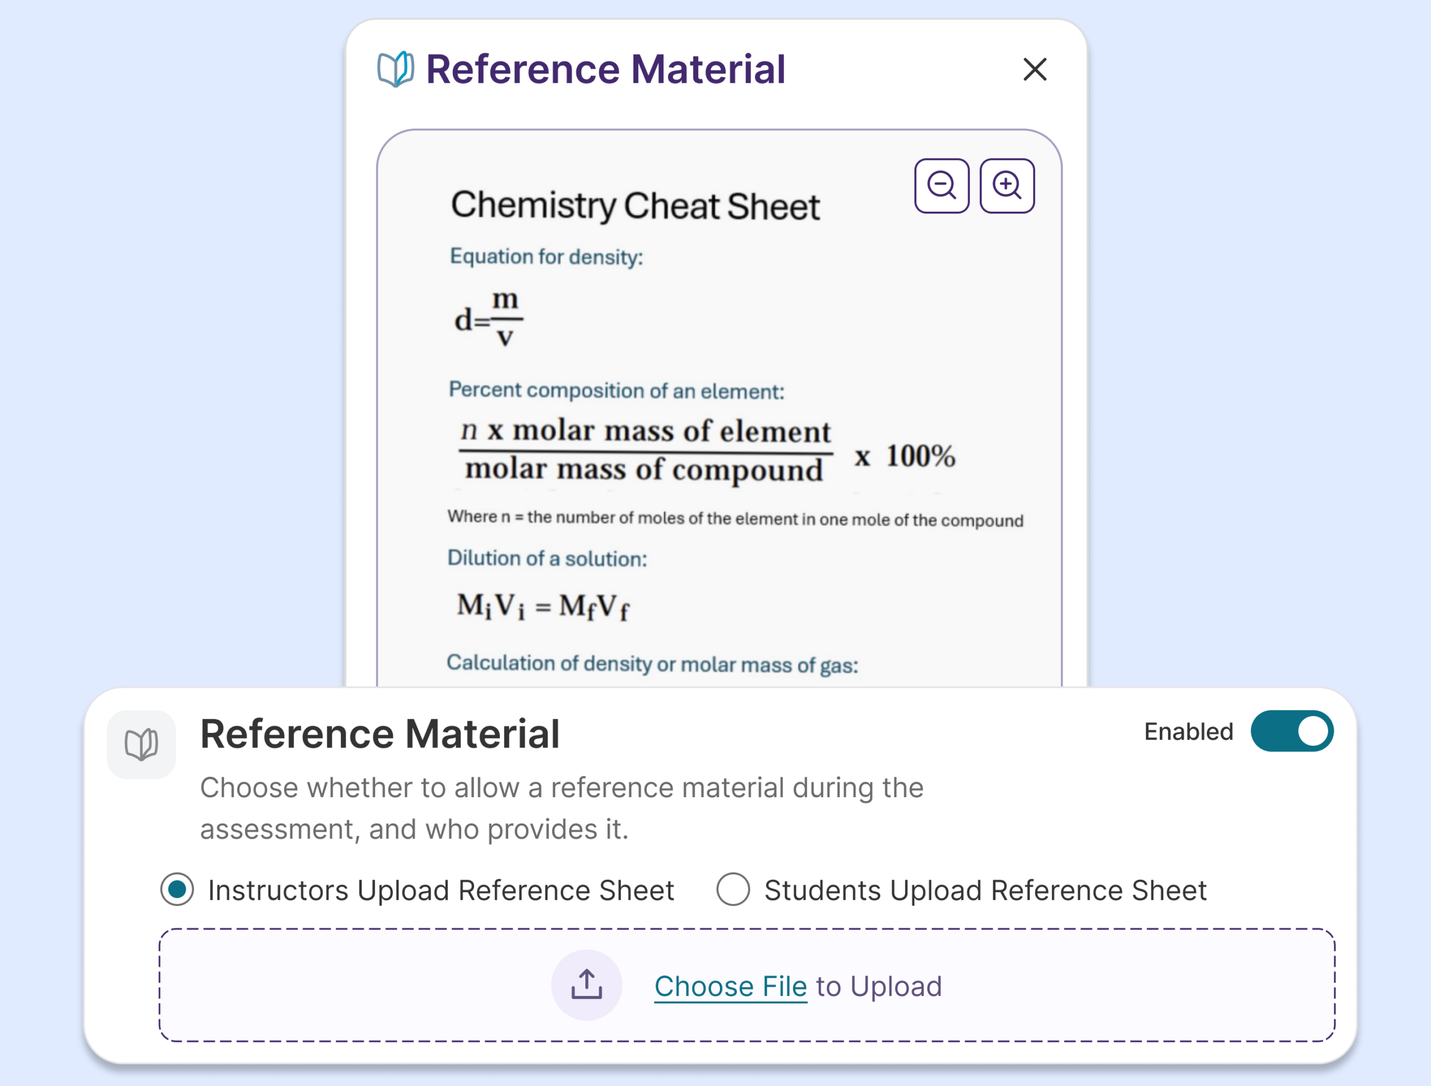Open the Choose File link
Viewport: 1431px width, 1086px height.
pos(731,987)
